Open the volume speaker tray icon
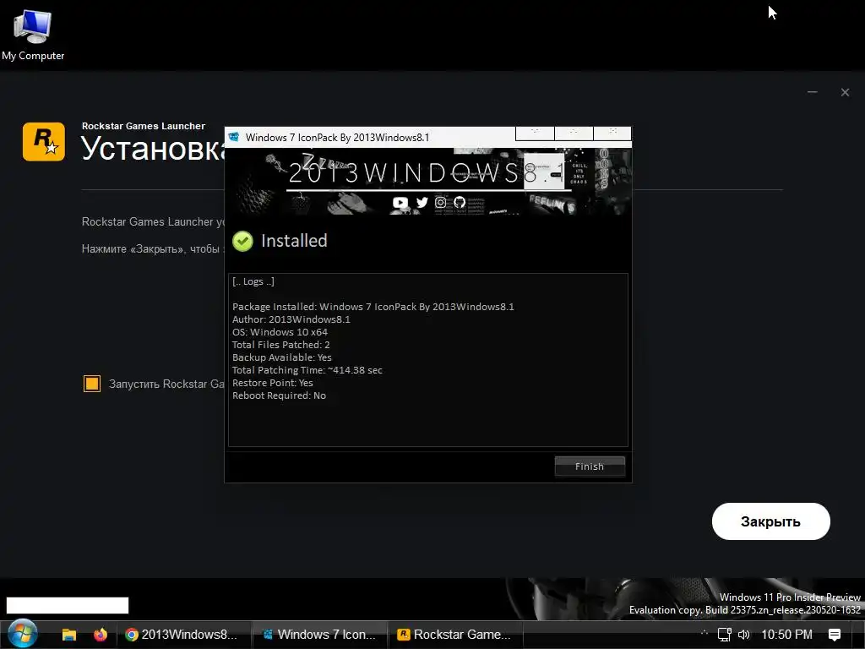865x649 pixels. coord(743,635)
